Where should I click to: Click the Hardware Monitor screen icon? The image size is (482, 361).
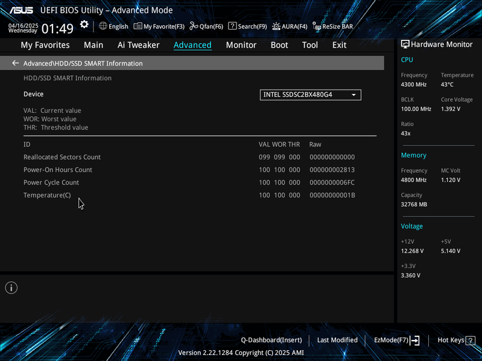point(405,44)
